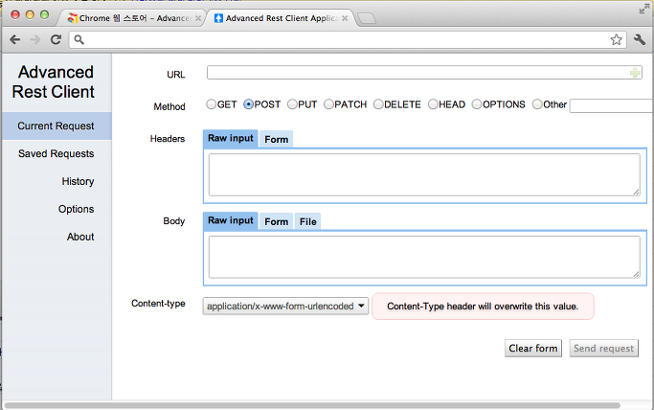Image resolution: width=654 pixels, height=410 pixels.
Task: Switch Body to File tab
Action: click(307, 221)
